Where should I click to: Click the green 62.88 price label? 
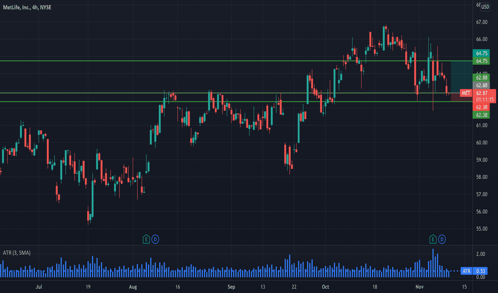point(481,78)
